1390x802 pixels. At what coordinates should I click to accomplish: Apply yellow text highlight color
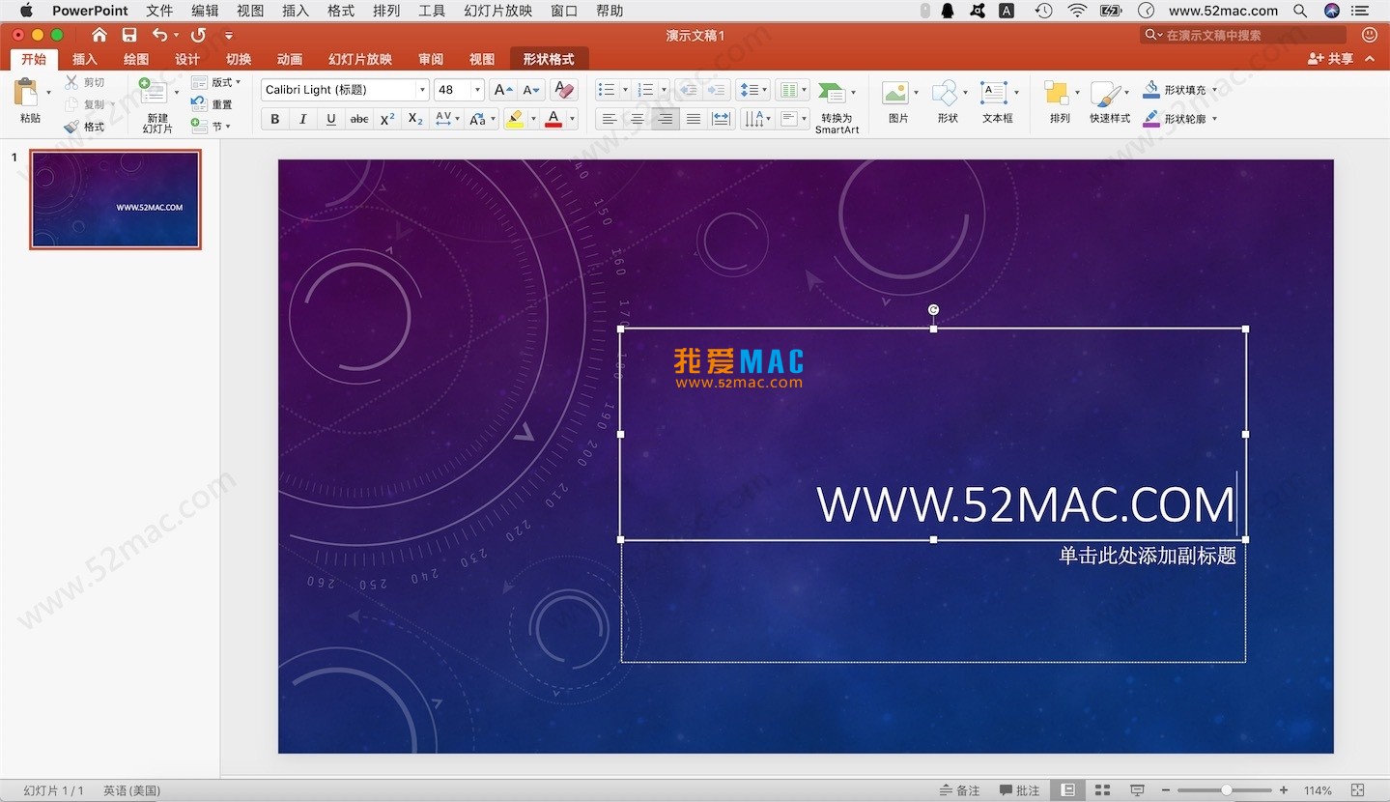(515, 119)
